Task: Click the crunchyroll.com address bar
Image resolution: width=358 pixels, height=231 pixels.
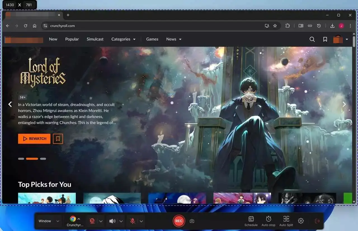Action: coord(161,26)
